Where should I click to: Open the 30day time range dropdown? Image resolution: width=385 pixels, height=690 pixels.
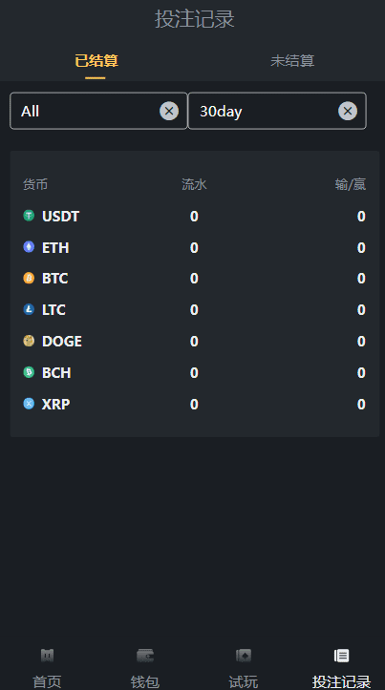click(277, 111)
